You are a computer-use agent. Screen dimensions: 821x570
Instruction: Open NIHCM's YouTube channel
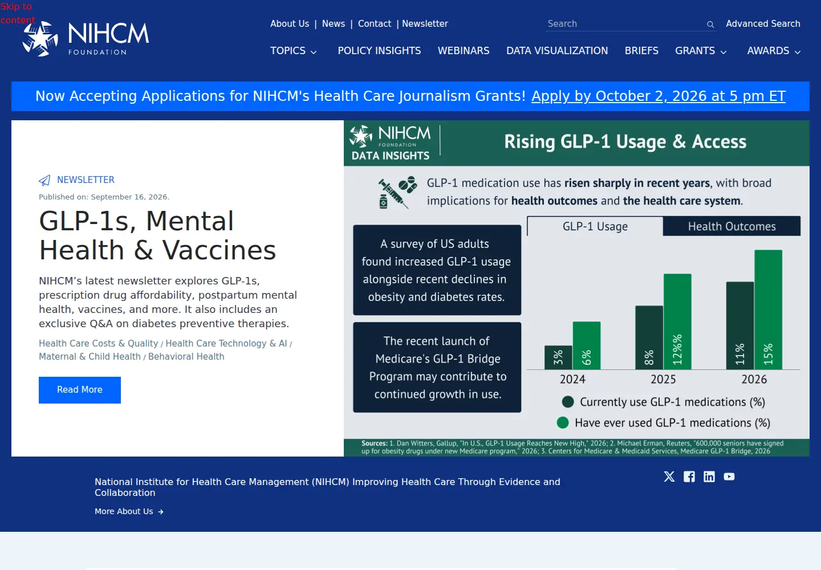point(729,477)
